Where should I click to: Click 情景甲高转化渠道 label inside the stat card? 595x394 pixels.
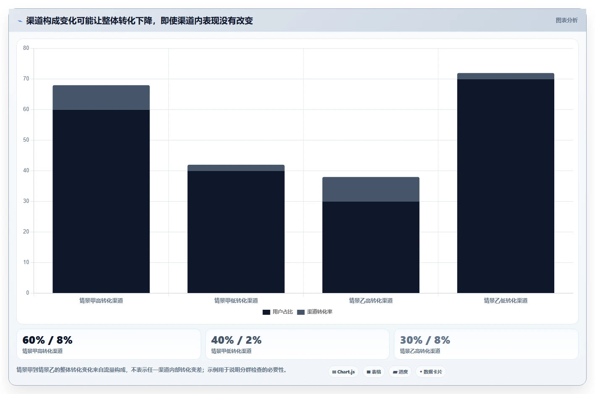click(42, 351)
